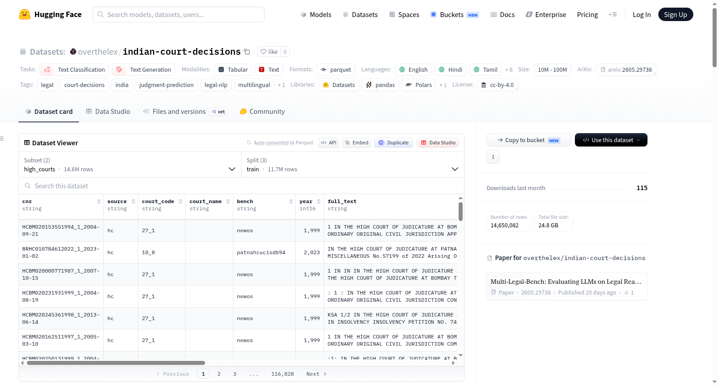Click the Copy to bucket button
This screenshot has width=718, height=386.
pyautogui.click(x=529, y=140)
